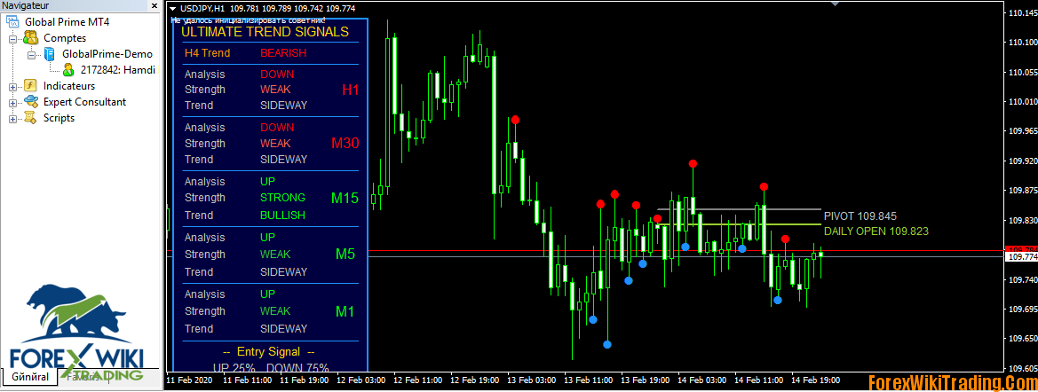Click the USDJPY,H1 chart title text
Image resolution: width=1038 pixels, height=392 pixels.
click(x=202, y=9)
